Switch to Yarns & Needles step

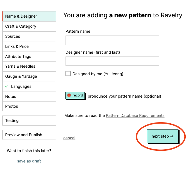click(29, 66)
